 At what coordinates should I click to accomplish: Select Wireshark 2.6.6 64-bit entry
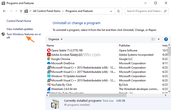(64, 89)
